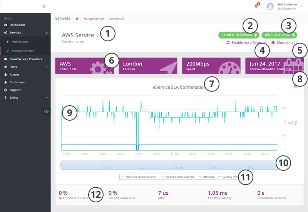Click the Support lifebuoy icon

[x=5, y=90]
